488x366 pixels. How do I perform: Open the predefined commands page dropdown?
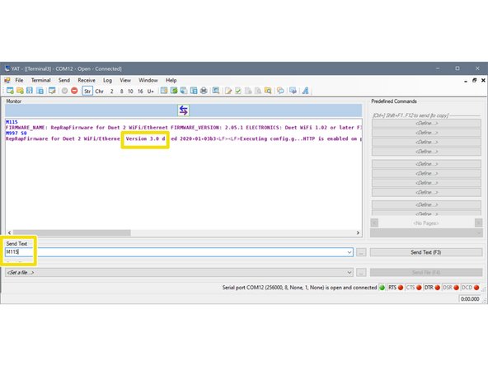click(x=426, y=232)
